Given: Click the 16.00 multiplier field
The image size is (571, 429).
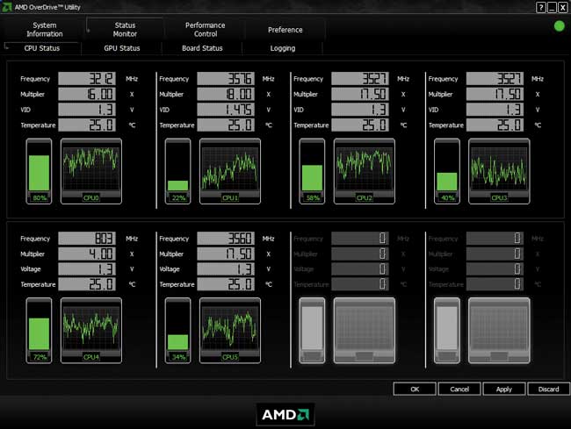Looking at the screenshot, I should point(87,94).
